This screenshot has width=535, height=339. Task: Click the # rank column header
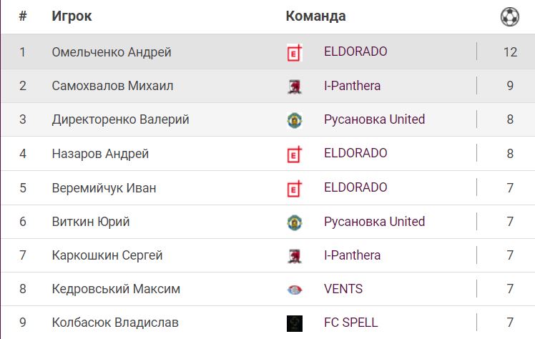22,16
